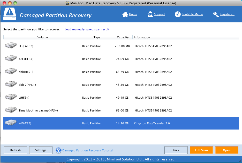Refresh the partition list
The image size is (242, 163).
coord(15,150)
